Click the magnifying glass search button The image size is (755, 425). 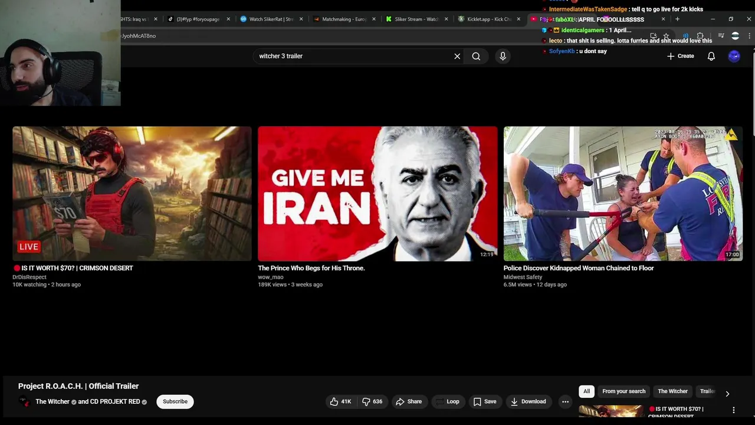click(x=476, y=56)
